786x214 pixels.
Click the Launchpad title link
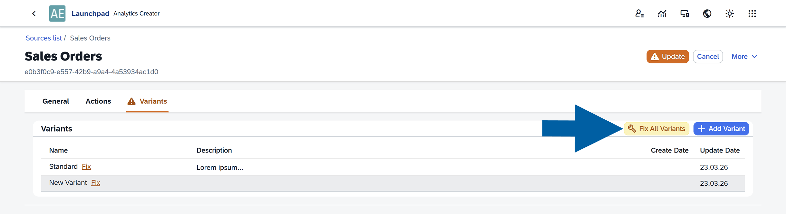90,14
